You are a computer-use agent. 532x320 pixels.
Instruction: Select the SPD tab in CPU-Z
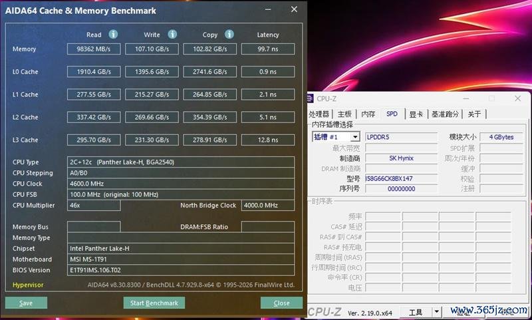pos(392,114)
